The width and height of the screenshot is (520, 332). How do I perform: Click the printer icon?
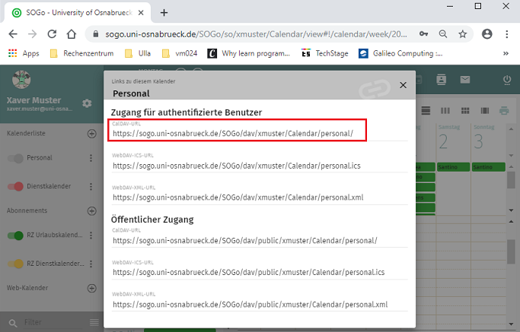click(503, 110)
